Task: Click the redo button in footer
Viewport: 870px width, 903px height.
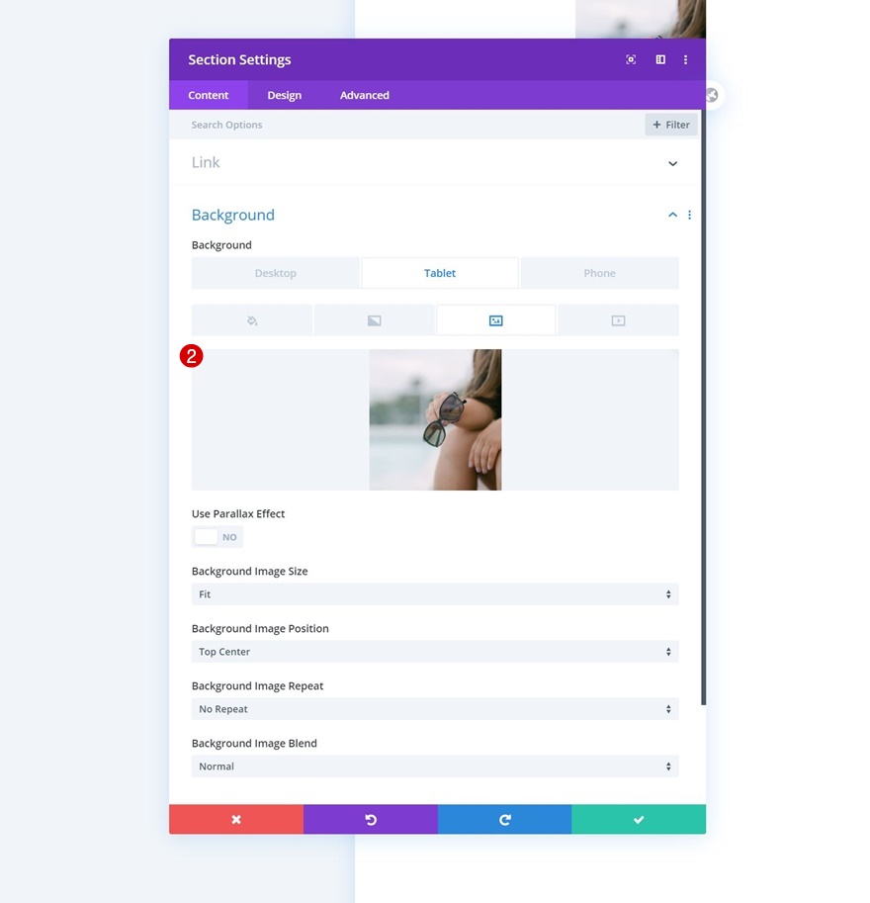Action: click(505, 819)
